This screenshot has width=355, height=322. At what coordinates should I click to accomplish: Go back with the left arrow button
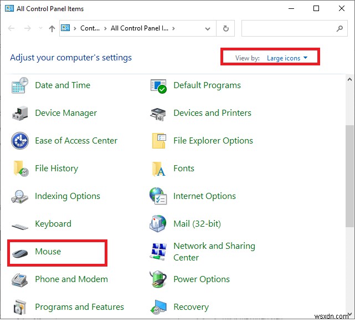pos(11,28)
